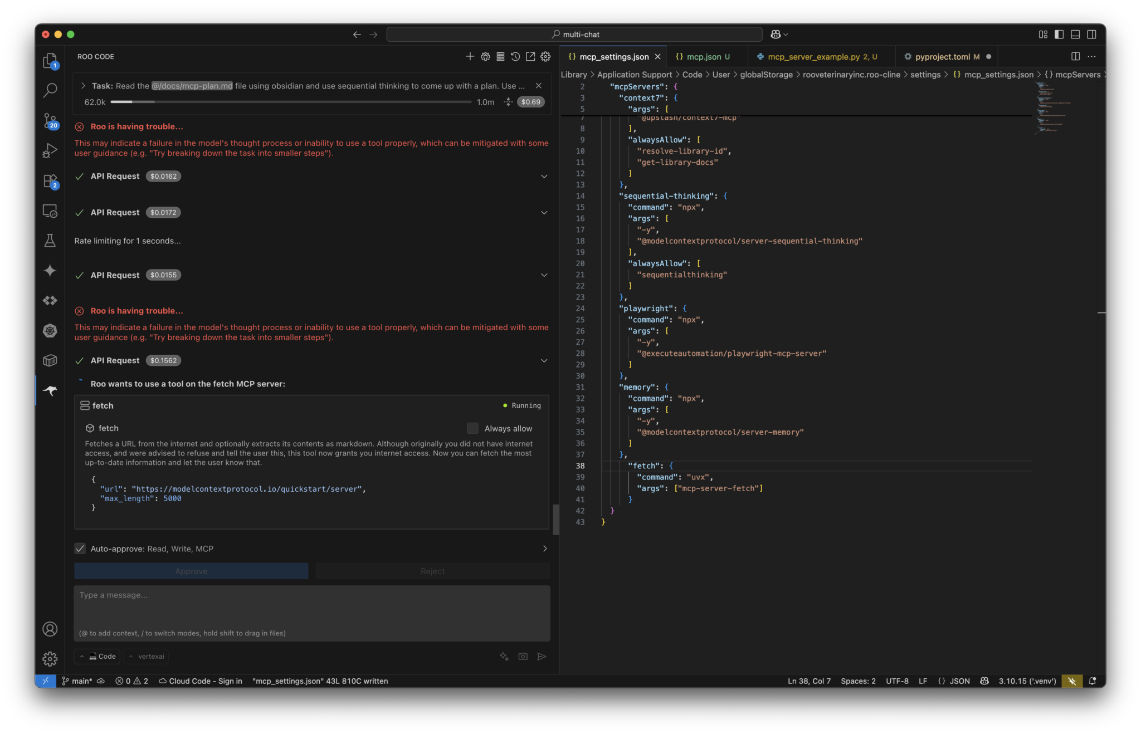This screenshot has height=734, width=1141.
Task: Open Source Control in activity bar
Action: 50,120
